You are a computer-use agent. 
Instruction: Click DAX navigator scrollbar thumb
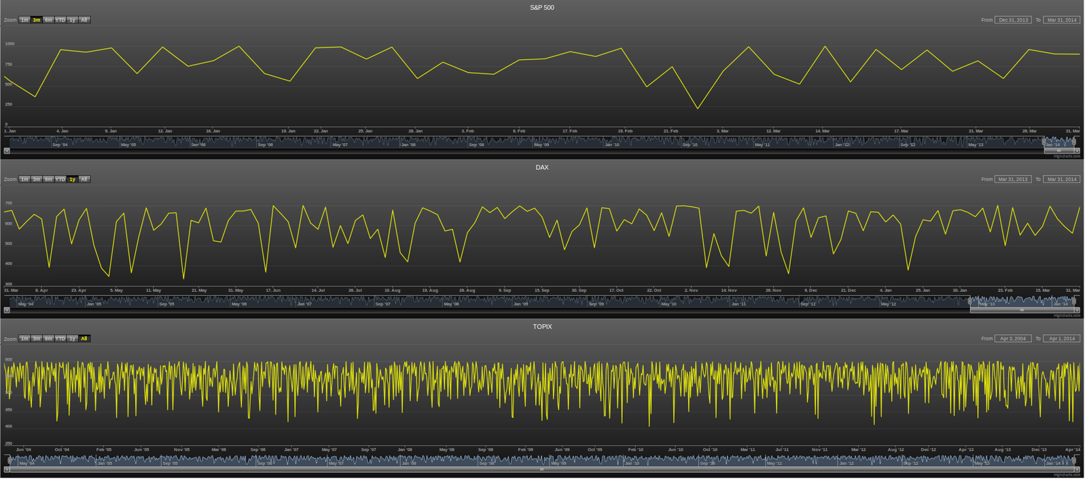click(x=1022, y=310)
